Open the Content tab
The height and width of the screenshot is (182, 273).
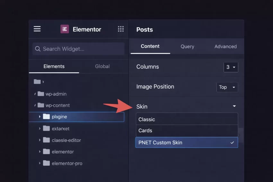tap(150, 46)
